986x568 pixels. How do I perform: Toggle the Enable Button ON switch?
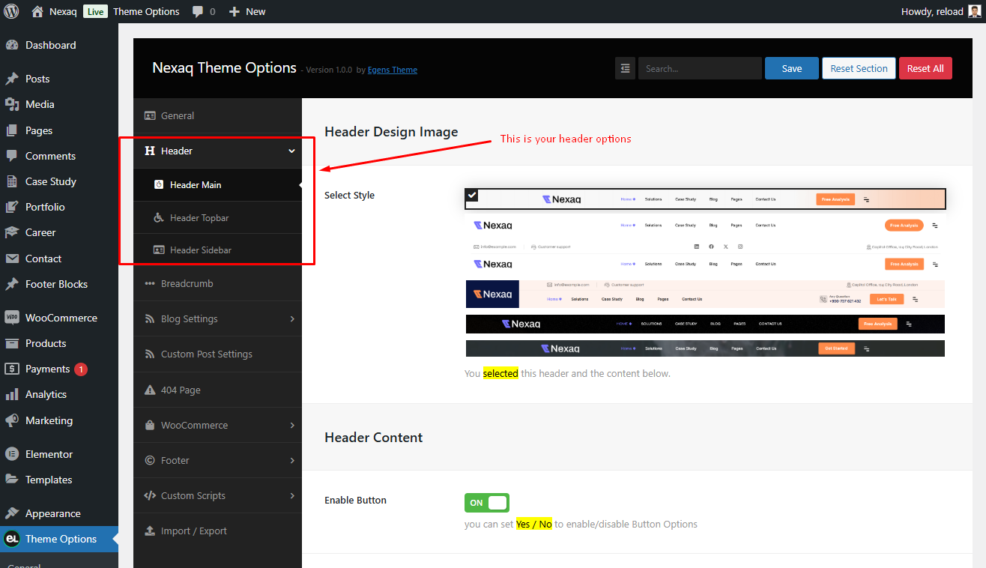pos(486,503)
